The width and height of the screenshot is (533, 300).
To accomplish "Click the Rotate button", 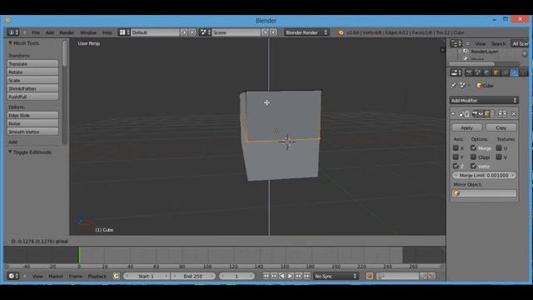I will 32,72.
